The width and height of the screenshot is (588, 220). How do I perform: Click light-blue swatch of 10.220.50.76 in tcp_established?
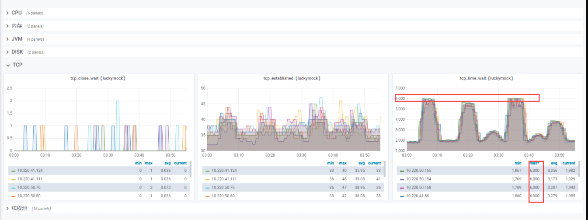(x=207, y=188)
